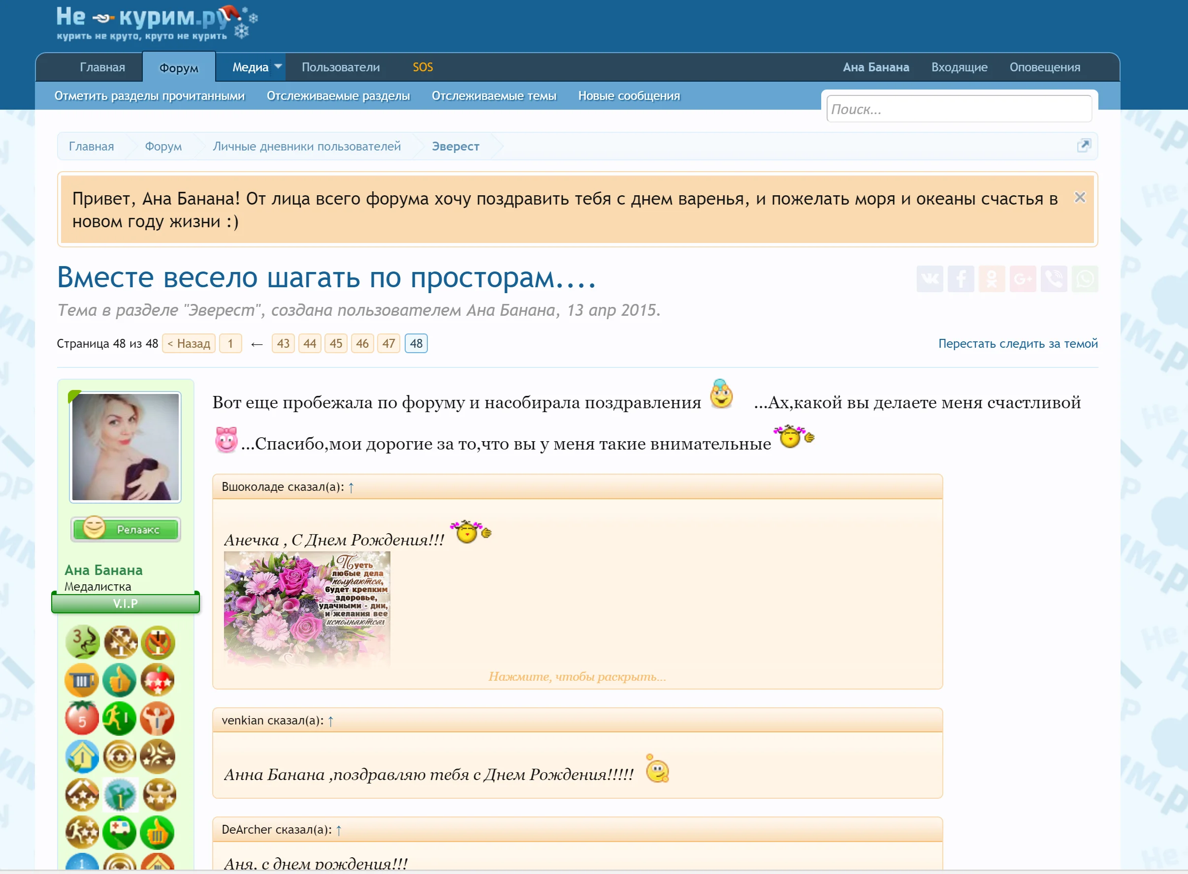Share the thread via Viber icon
1188x874 pixels.
[1054, 279]
